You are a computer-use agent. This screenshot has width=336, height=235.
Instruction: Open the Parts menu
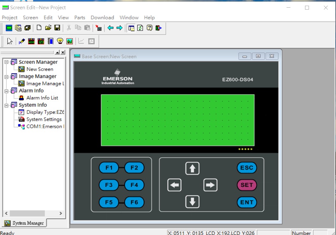click(80, 17)
